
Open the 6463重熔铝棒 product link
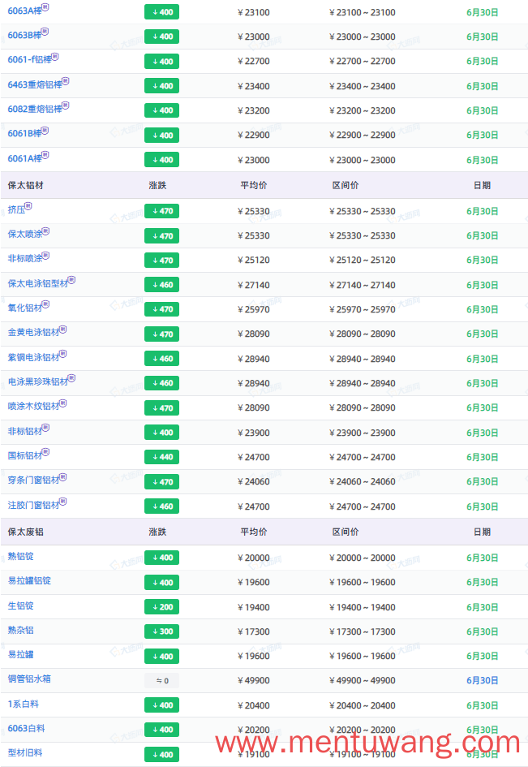pyautogui.click(x=35, y=84)
